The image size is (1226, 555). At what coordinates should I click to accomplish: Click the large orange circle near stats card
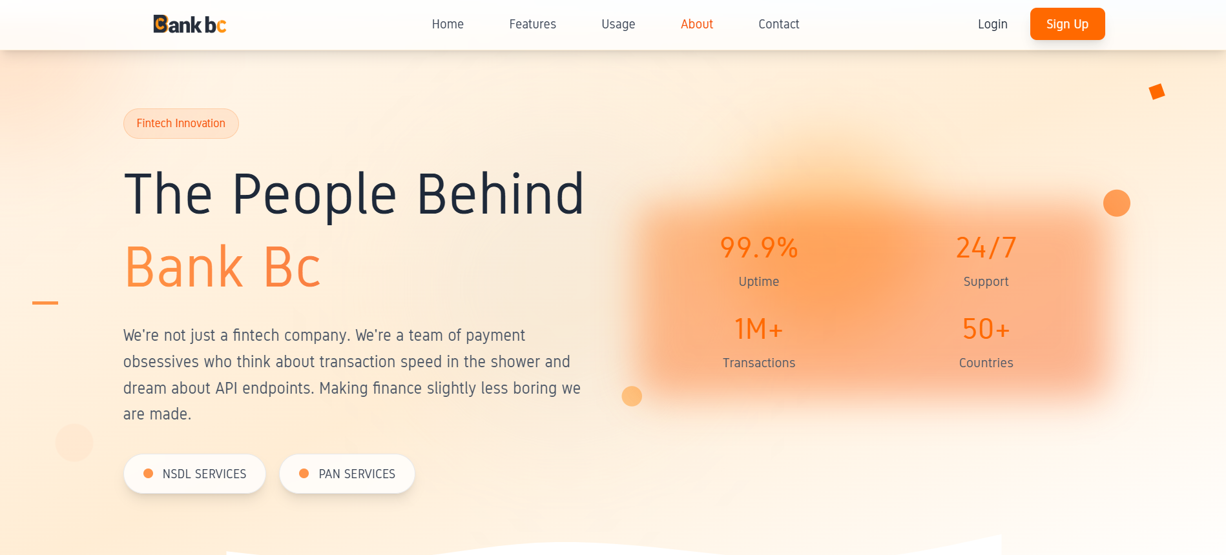tap(1116, 203)
